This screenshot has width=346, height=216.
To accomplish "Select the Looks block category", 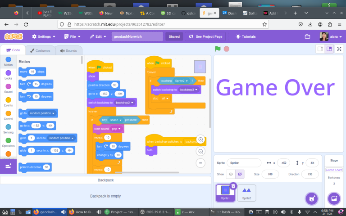I will pyautogui.click(x=8, y=74).
